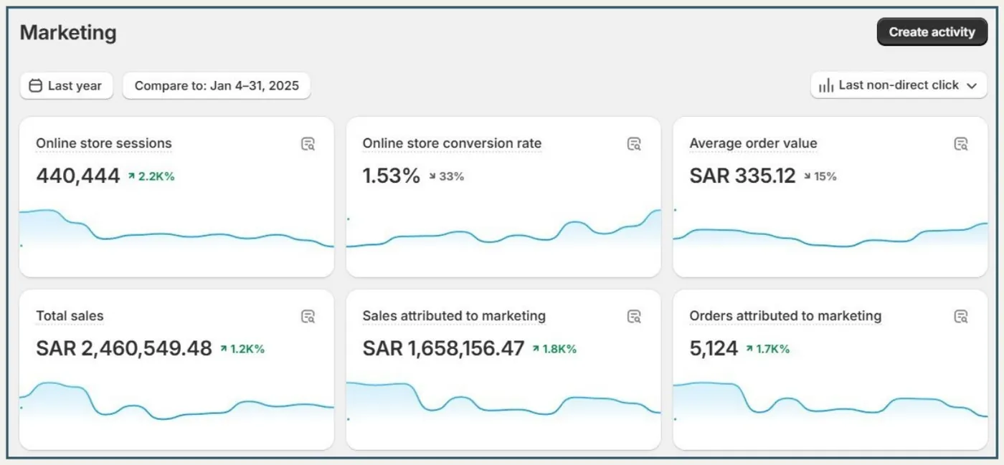Click the 33% decrease indicator
1004x465 pixels.
pyautogui.click(x=446, y=176)
